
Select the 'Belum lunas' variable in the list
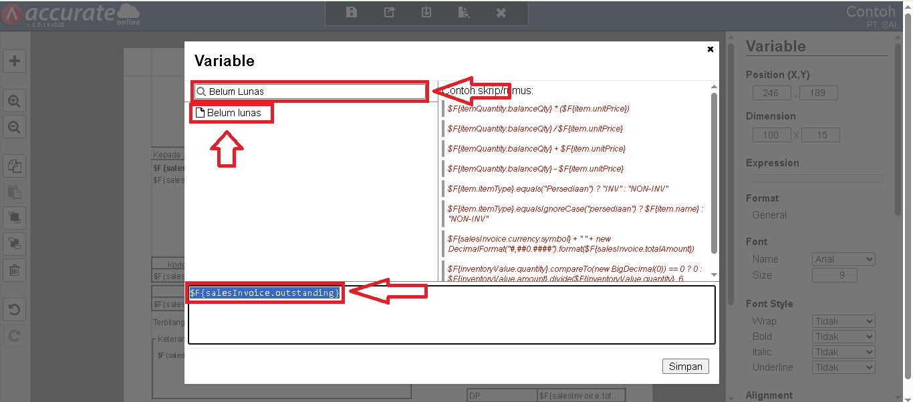[x=233, y=114]
